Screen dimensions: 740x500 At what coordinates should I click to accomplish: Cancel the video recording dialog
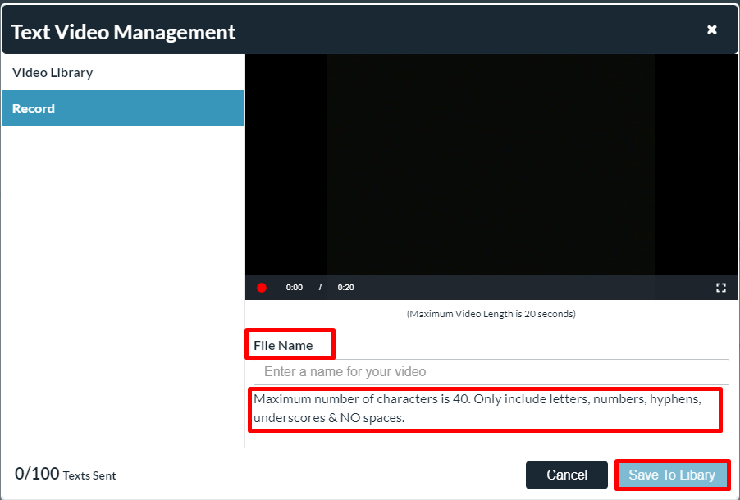(x=566, y=475)
